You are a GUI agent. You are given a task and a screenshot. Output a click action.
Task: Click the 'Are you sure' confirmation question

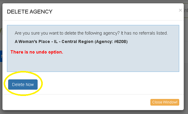click(67, 33)
